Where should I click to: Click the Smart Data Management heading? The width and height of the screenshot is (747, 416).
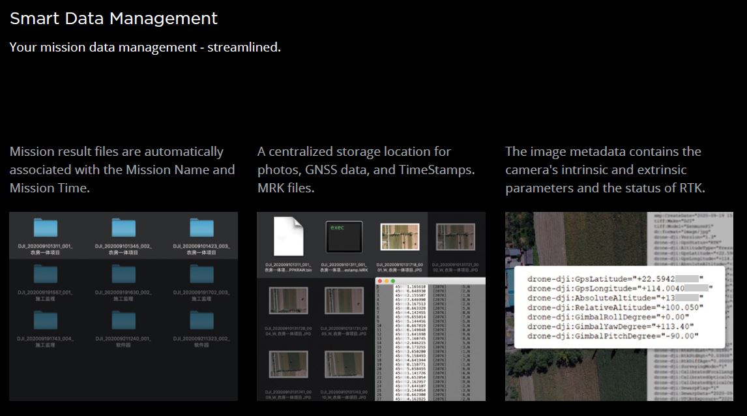(x=113, y=18)
